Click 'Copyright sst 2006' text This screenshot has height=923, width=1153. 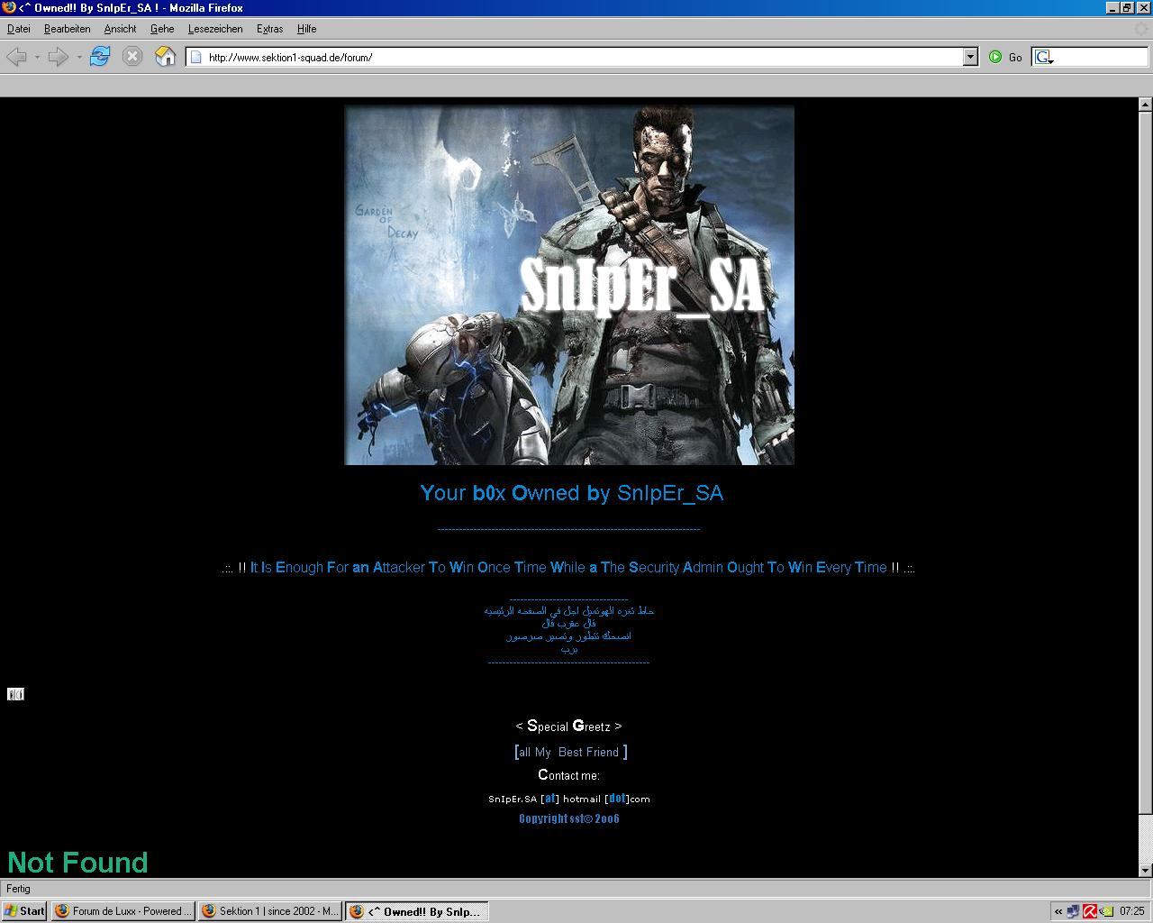tap(568, 818)
